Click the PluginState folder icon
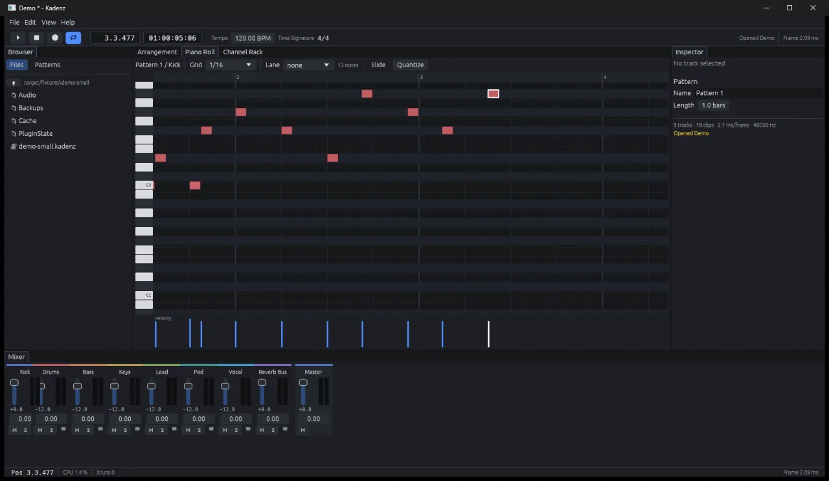Screen dimensions: 829x481 point(14,134)
